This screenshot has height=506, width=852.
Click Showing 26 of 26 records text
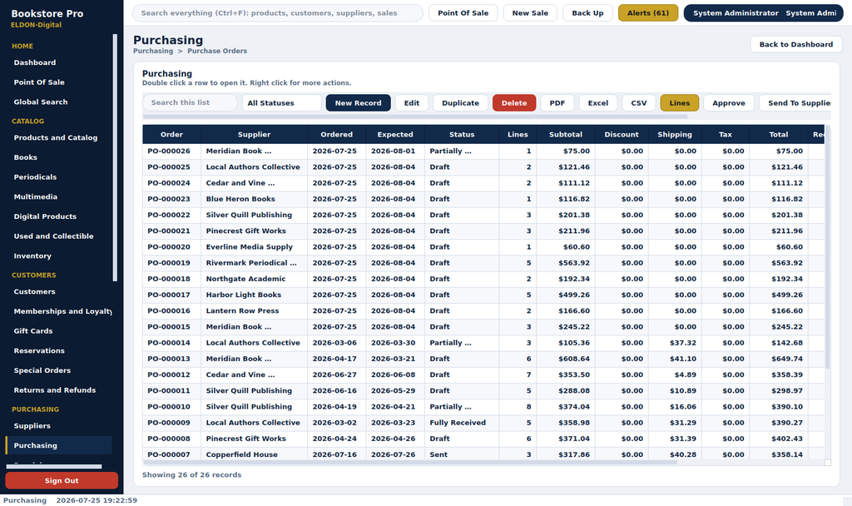(192, 474)
